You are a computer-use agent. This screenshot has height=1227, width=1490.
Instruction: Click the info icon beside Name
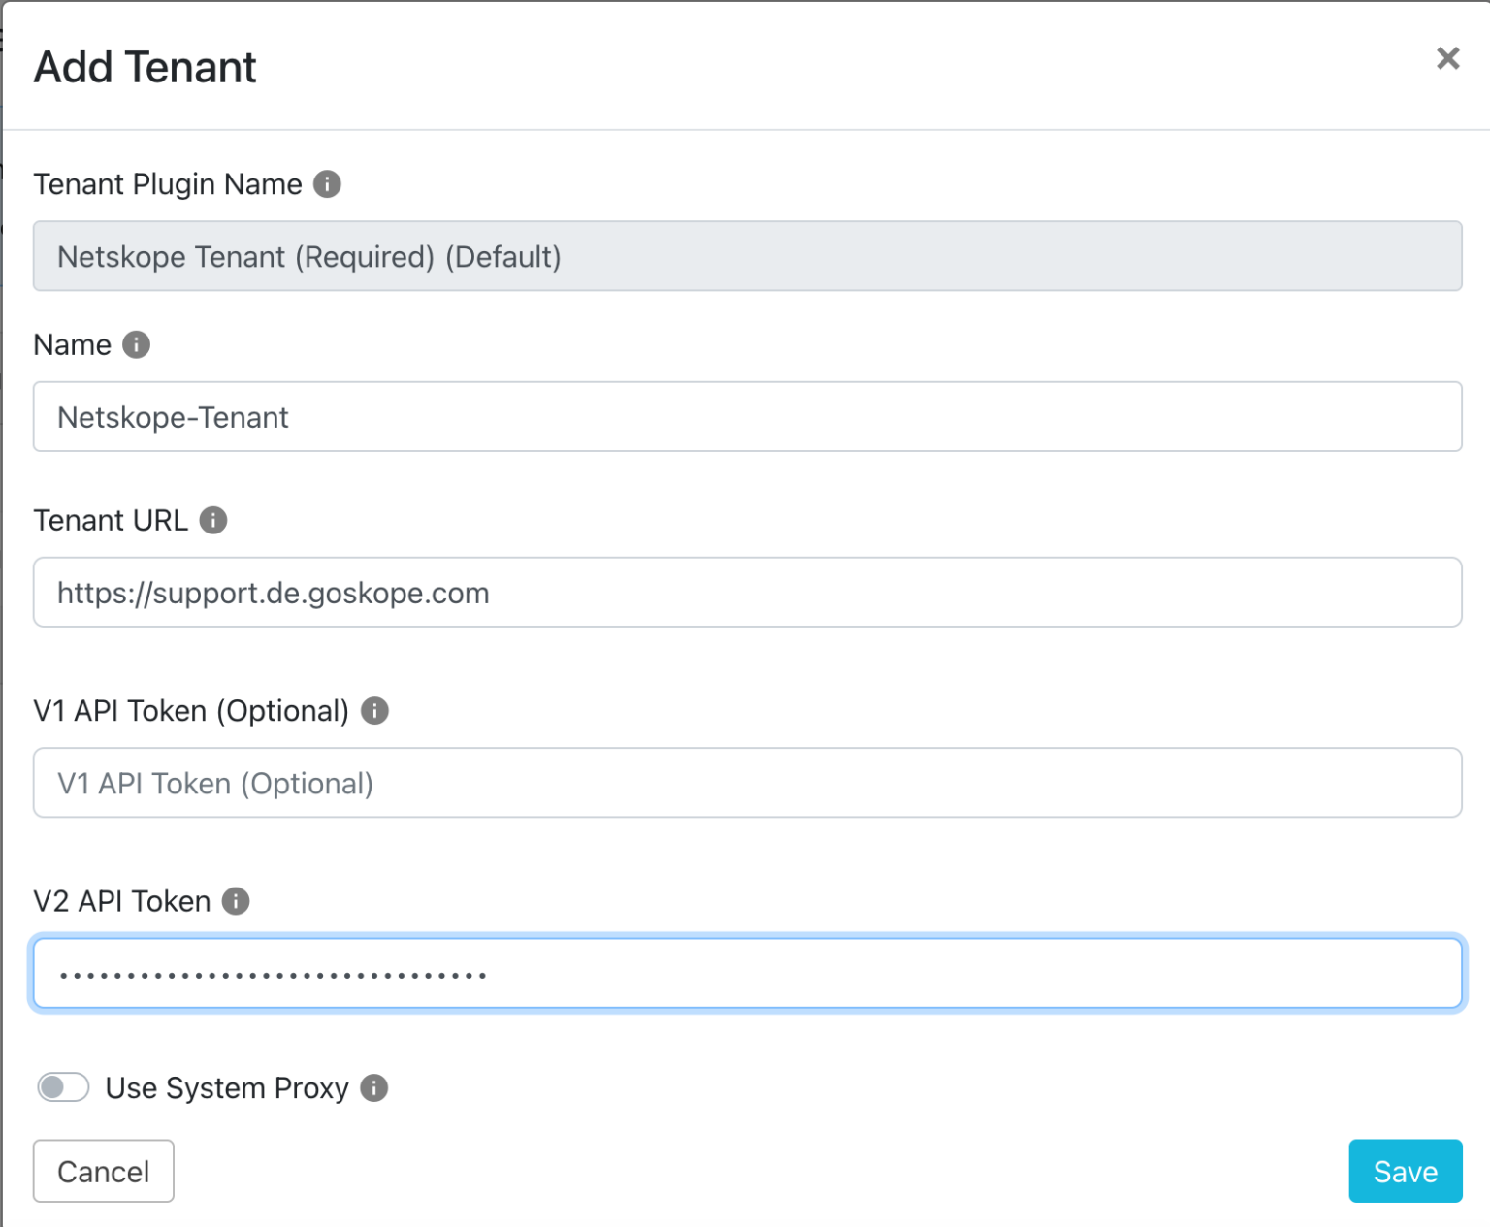pyautogui.click(x=136, y=344)
